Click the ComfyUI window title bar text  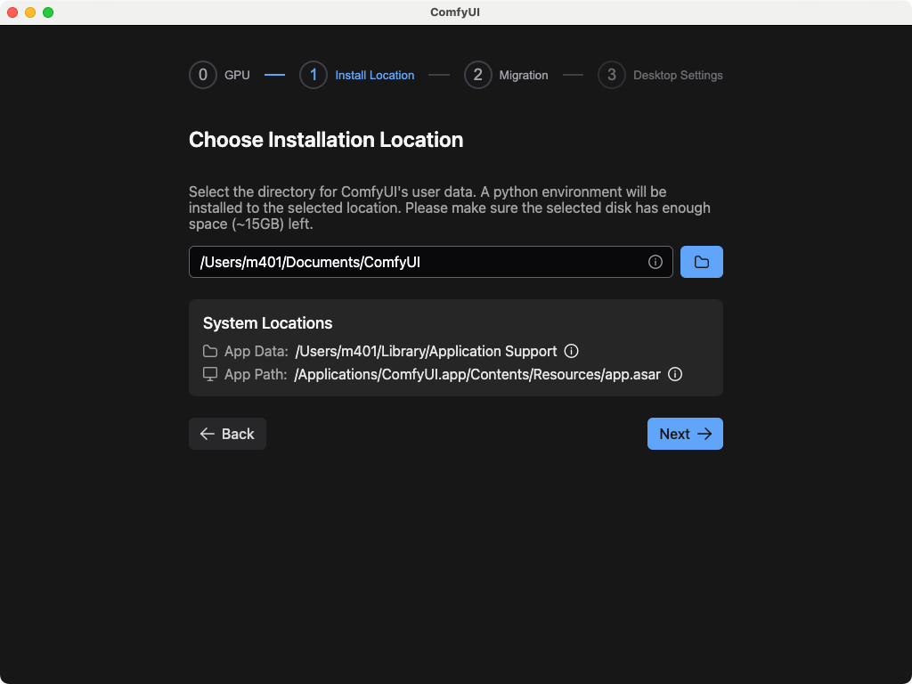point(455,12)
